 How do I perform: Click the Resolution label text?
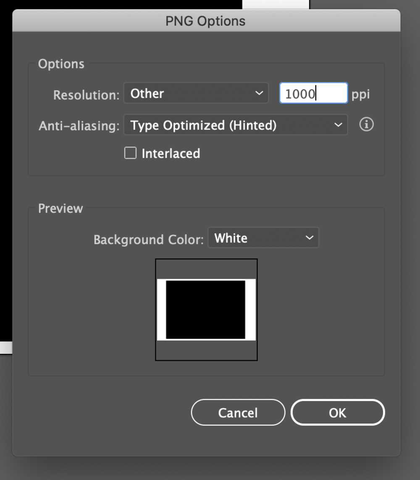[x=87, y=95]
